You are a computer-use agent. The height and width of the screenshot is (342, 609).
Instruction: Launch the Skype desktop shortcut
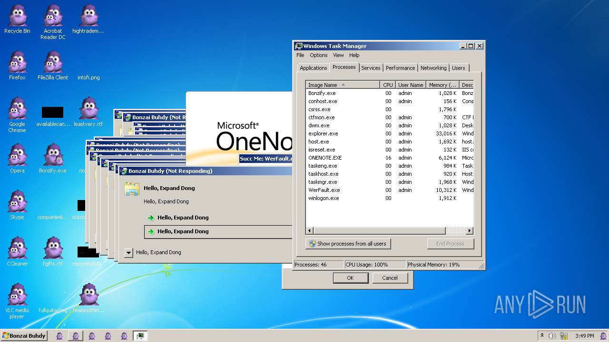pyautogui.click(x=17, y=205)
